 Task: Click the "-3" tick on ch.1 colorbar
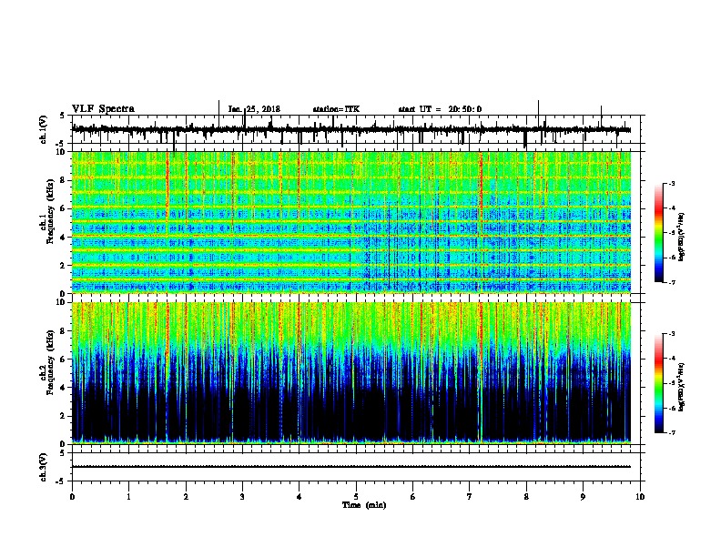click(x=671, y=184)
